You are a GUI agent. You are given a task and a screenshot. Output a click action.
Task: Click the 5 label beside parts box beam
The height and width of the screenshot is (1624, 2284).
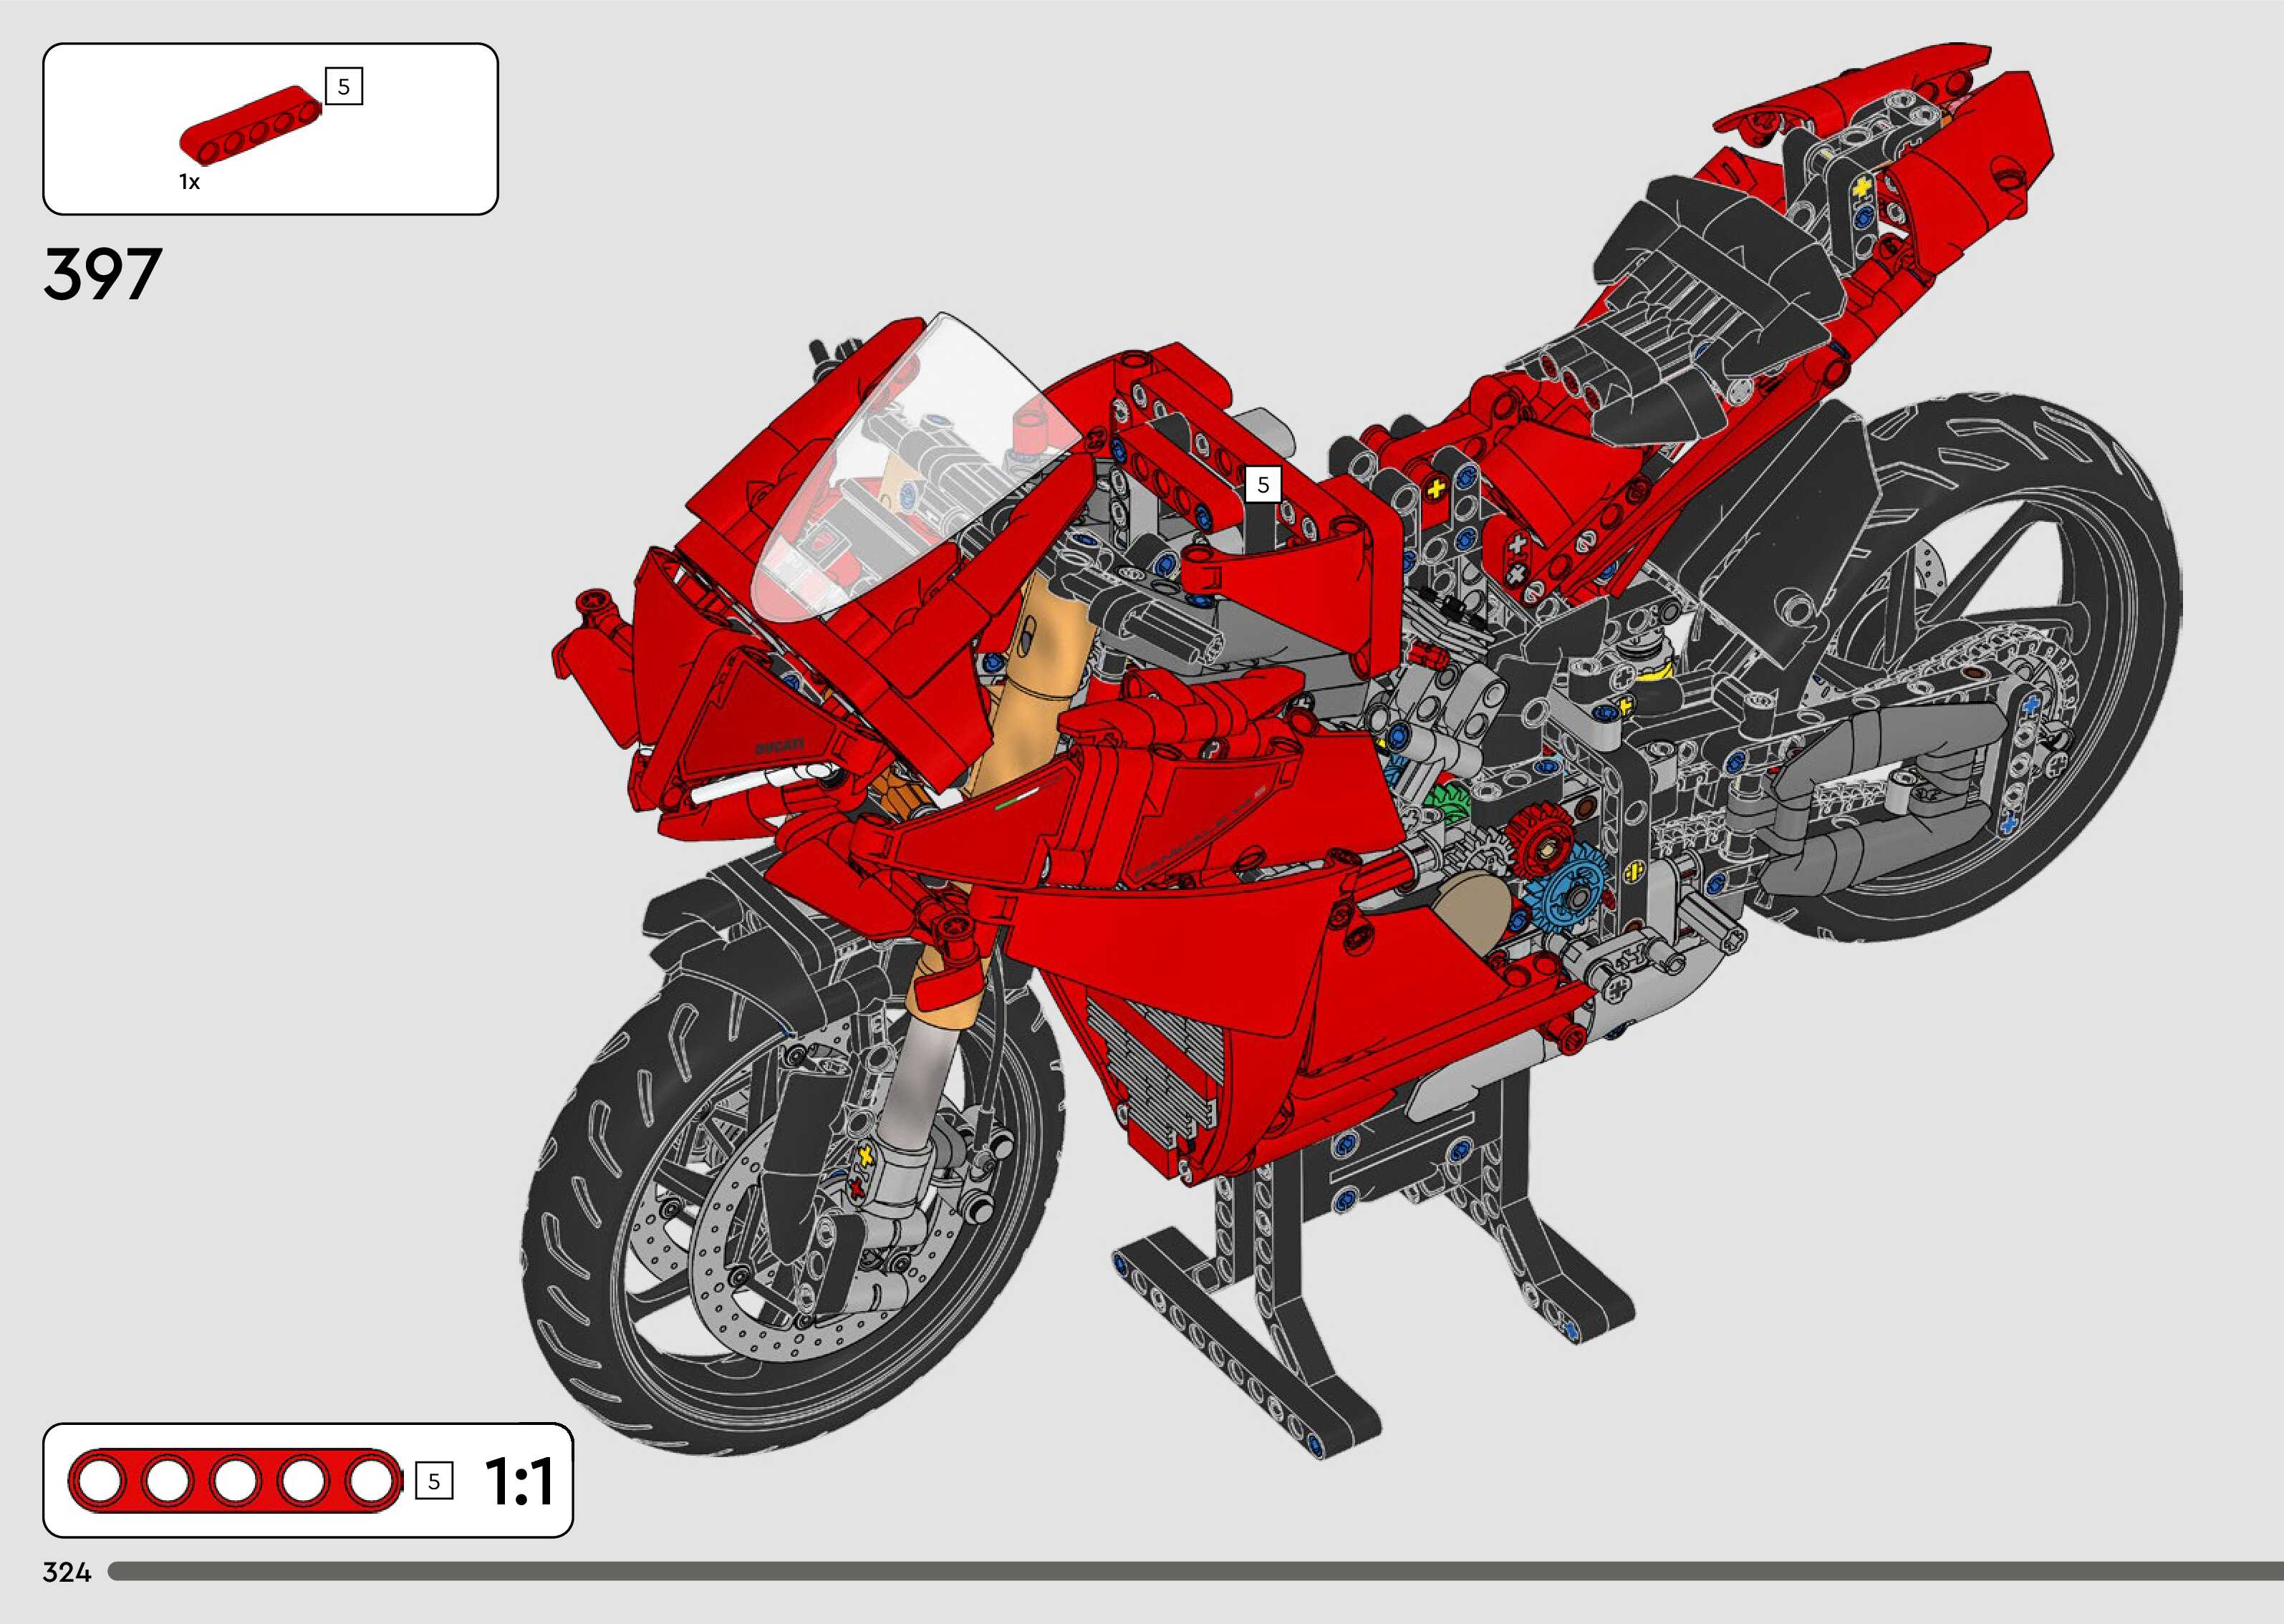click(343, 87)
